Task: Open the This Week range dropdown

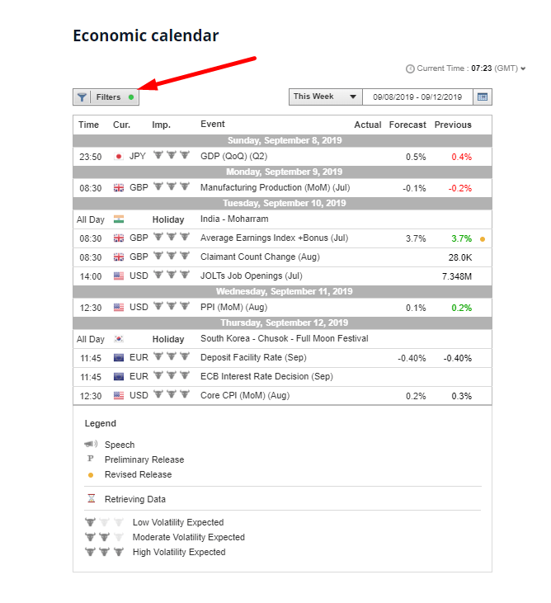Action: tap(325, 97)
